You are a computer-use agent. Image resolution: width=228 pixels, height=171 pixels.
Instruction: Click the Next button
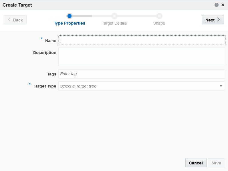click(x=213, y=20)
